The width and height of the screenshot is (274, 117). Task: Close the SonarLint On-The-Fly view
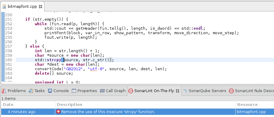[177, 91]
